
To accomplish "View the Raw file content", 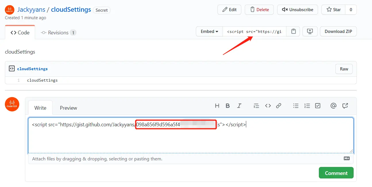I will (344, 69).
